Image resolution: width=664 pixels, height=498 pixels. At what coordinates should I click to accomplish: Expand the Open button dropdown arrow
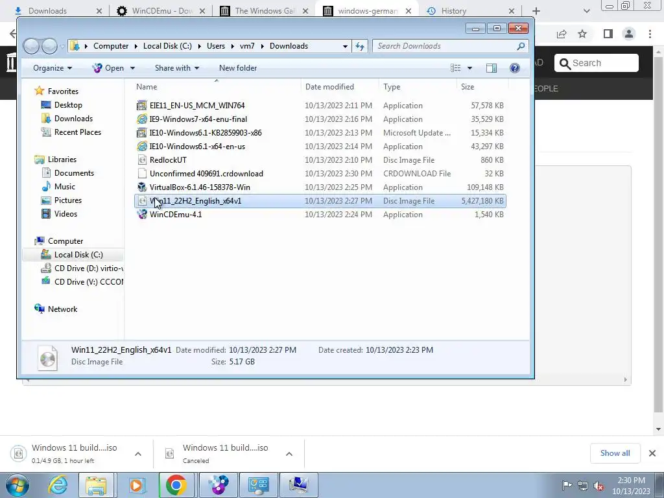point(132,68)
